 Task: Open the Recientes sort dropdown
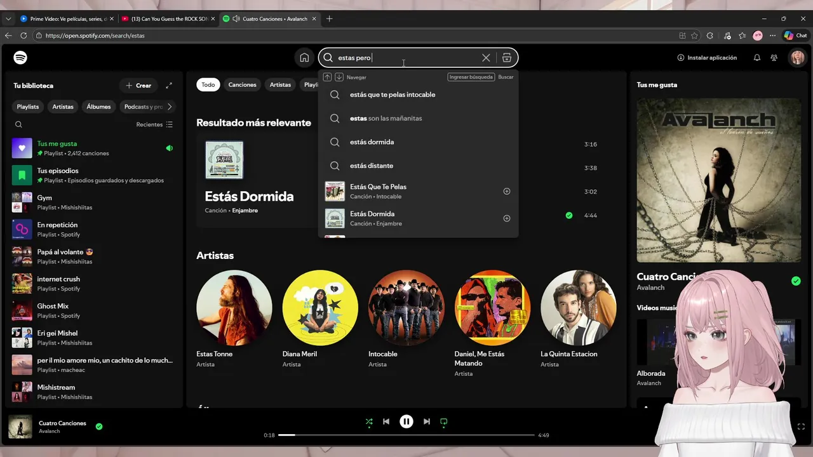pos(154,124)
